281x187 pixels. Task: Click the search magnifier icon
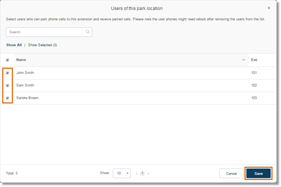point(87,32)
